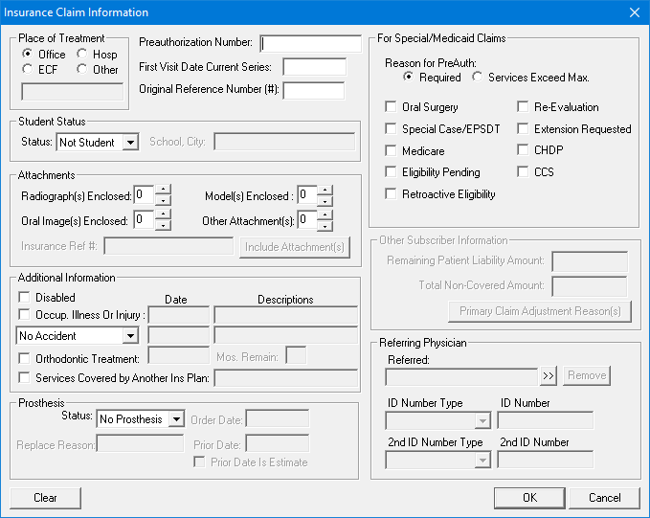Confirm the dialog with OK

pos(529,498)
